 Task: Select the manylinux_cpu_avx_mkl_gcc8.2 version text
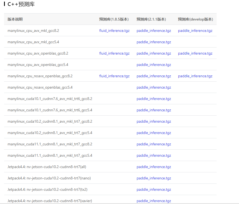[33, 31]
